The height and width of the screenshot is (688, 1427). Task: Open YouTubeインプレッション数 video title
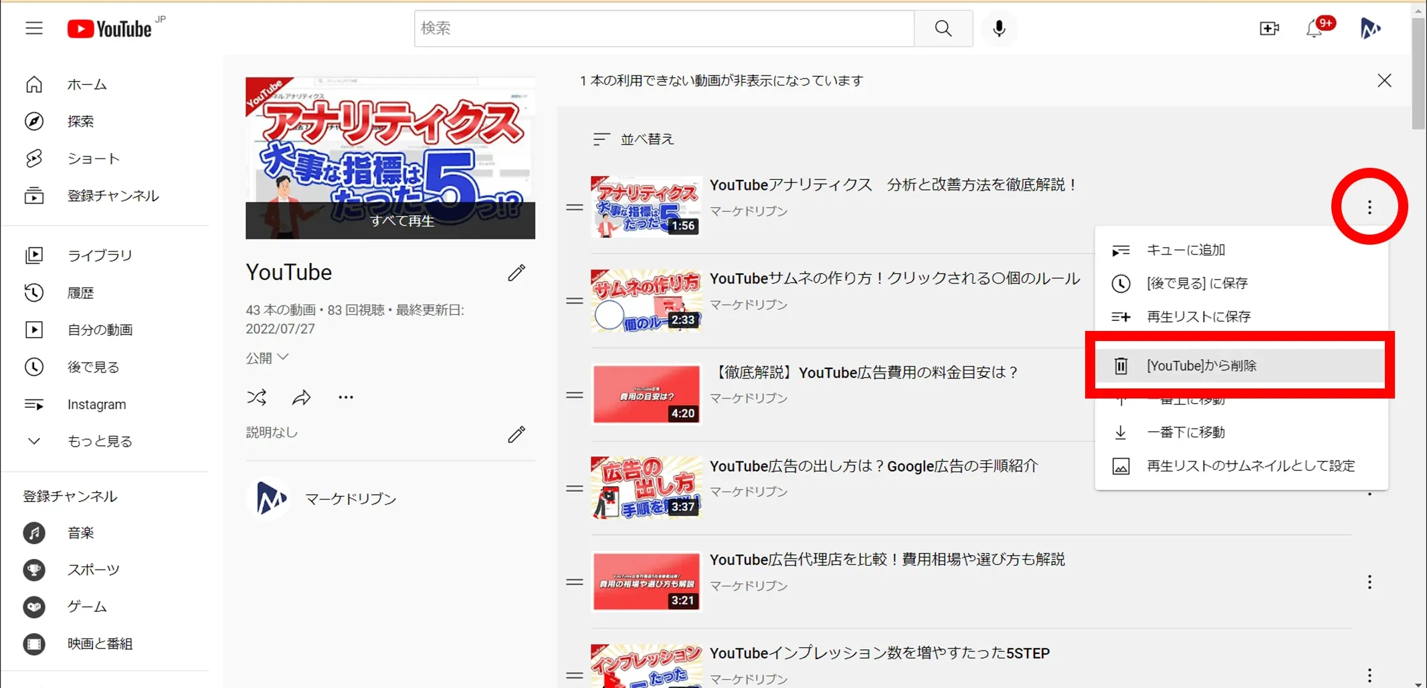(880, 653)
